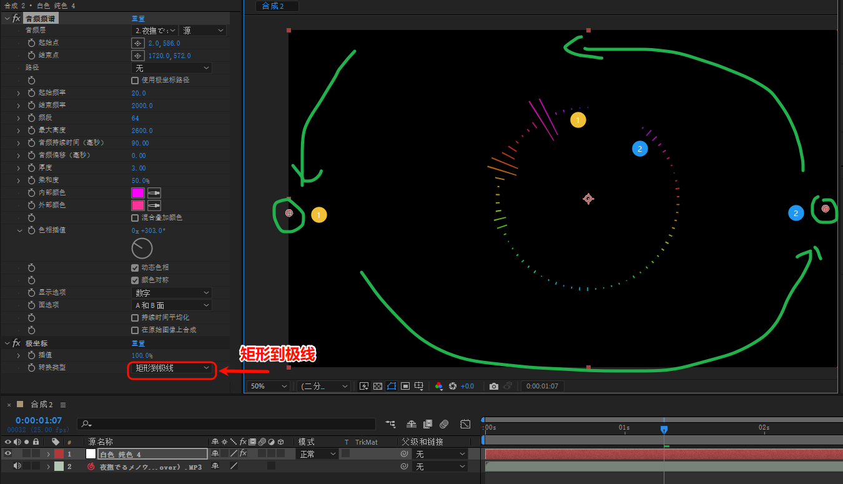Toggle the stopwatch for 转换类型
The width and height of the screenshot is (843, 484).
coord(31,367)
